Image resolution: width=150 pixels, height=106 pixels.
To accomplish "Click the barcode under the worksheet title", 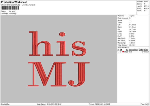I will [10, 8].
